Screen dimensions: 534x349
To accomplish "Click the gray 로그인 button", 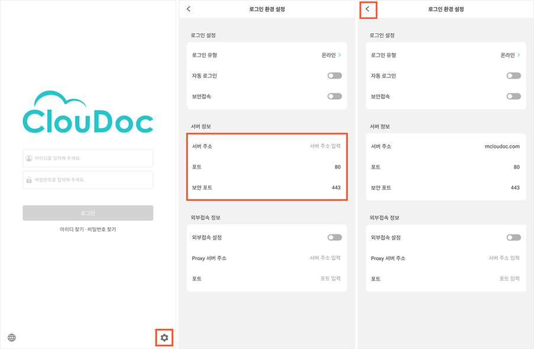I will pos(88,213).
